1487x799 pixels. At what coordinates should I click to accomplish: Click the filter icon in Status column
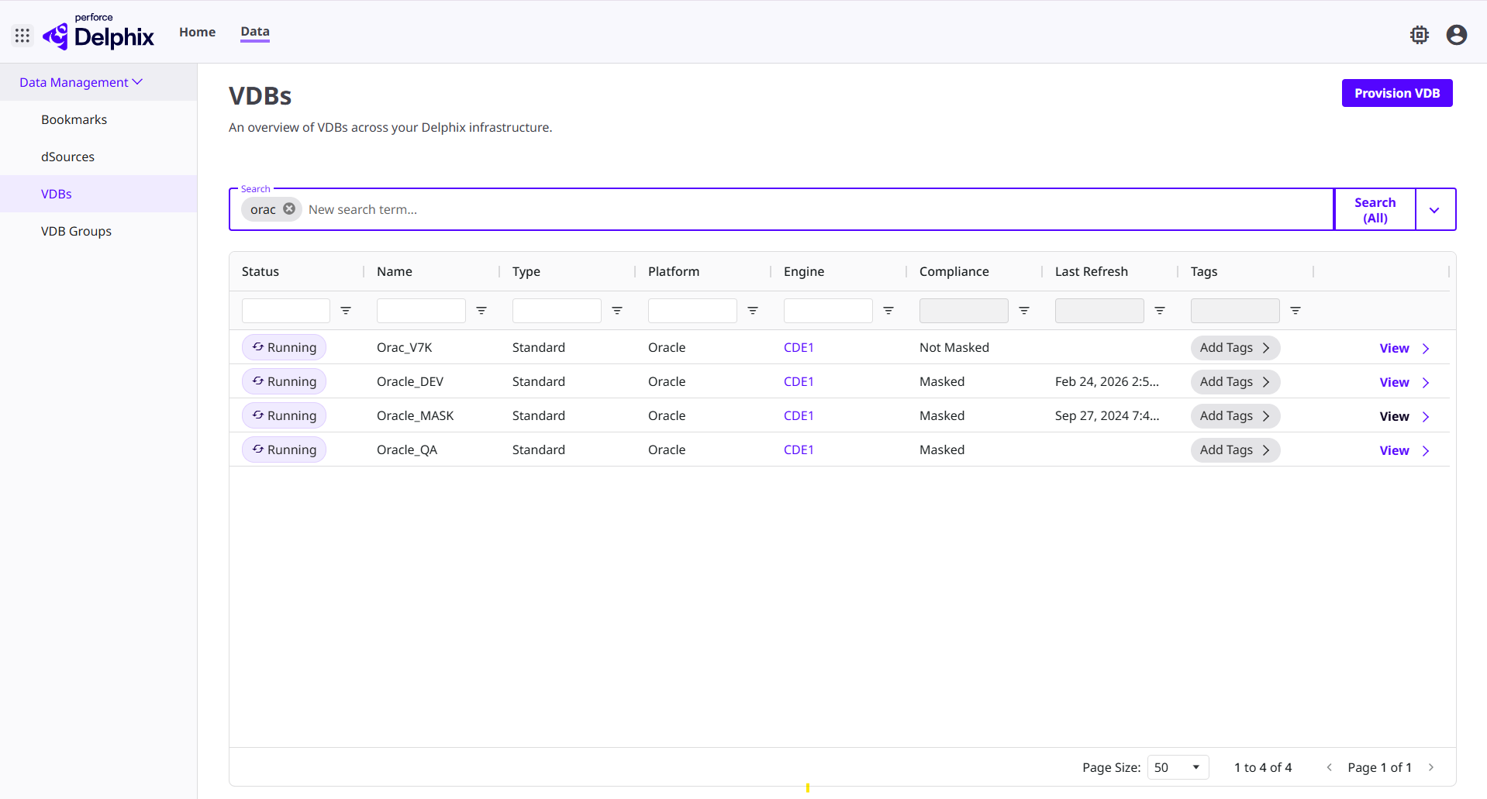click(346, 310)
